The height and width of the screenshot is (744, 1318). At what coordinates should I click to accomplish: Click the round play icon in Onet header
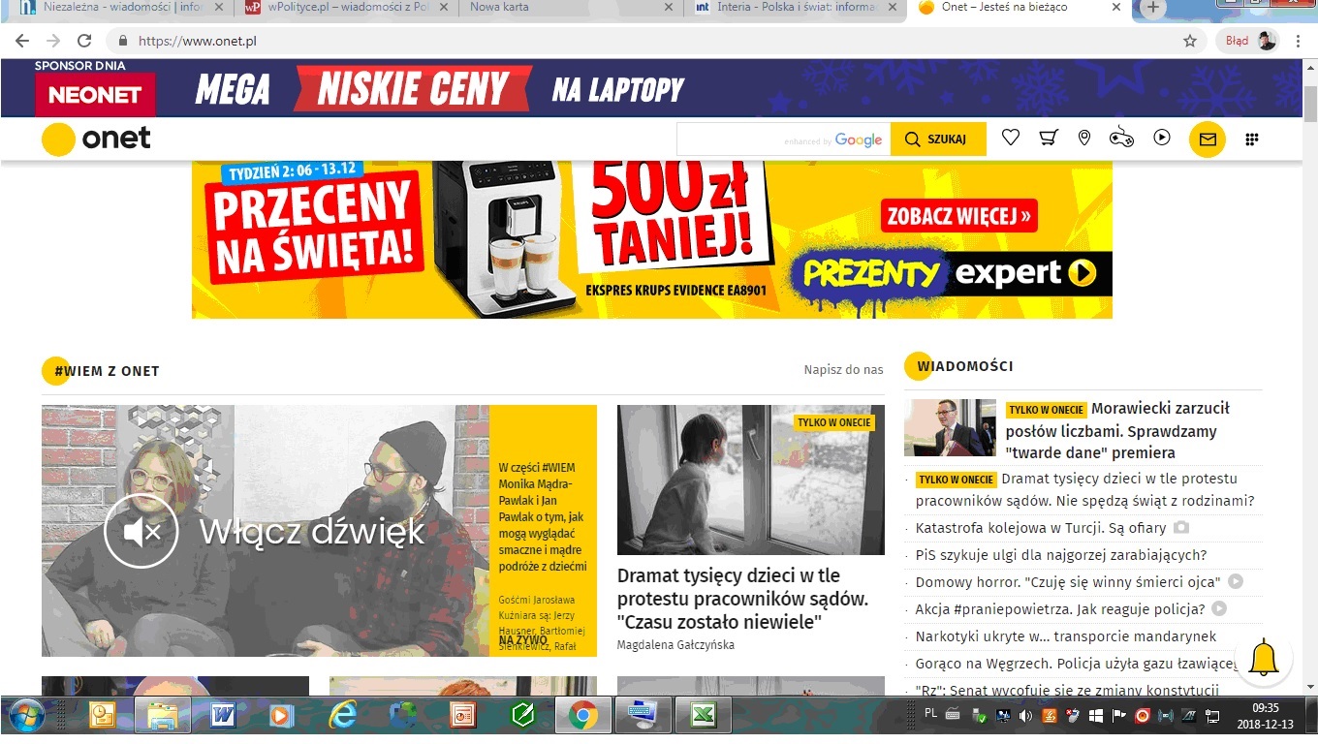coord(1162,138)
